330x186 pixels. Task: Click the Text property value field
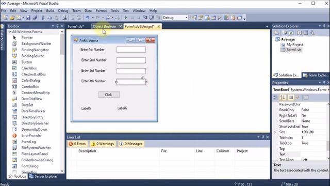point(313,154)
